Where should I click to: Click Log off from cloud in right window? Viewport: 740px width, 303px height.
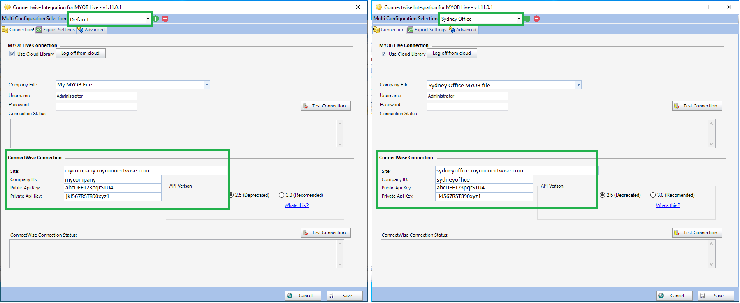[x=452, y=53]
